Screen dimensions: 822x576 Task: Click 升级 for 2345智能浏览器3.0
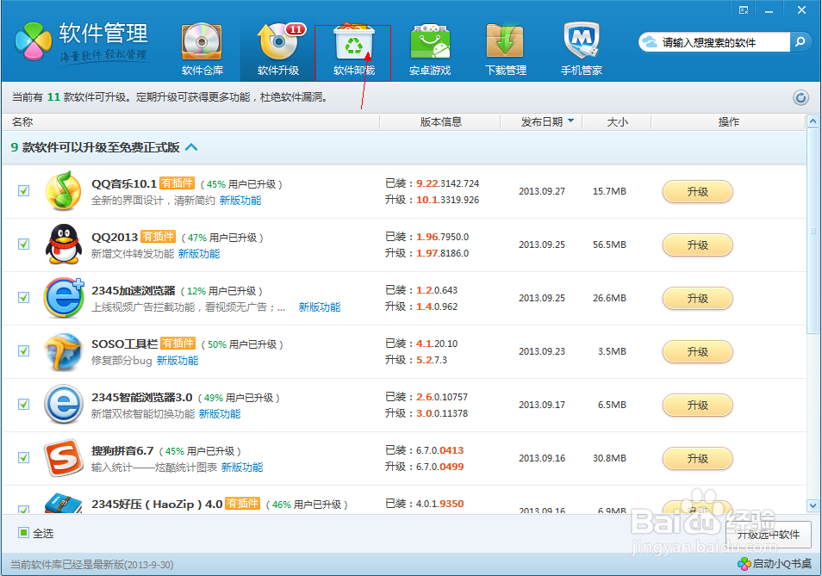(x=697, y=406)
